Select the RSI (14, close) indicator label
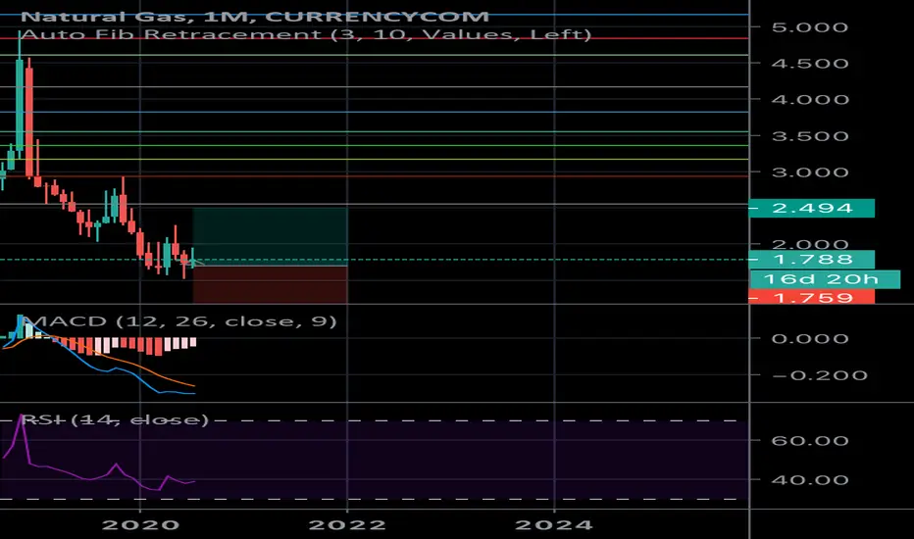This screenshot has width=914, height=539. 115,419
